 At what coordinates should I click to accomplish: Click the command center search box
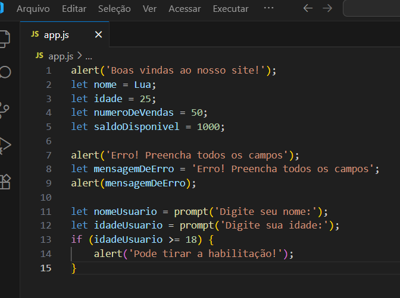[x=371, y=8]
